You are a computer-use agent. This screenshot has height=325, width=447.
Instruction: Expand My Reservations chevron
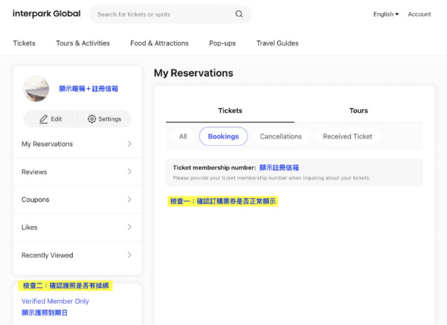[x=130, y=144]
